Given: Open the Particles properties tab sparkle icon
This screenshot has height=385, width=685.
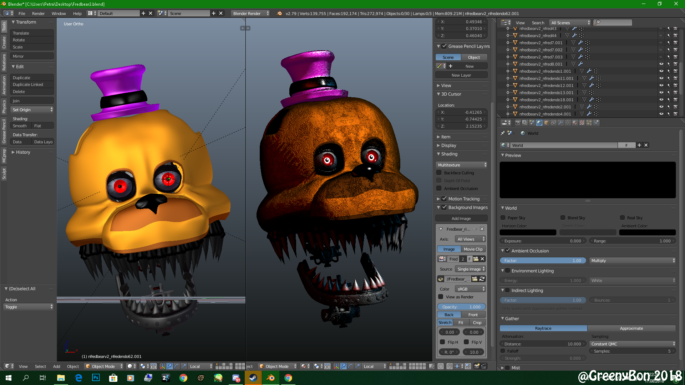Looking at the screenshot, I should pyautogui.click(x=589, y=123).
